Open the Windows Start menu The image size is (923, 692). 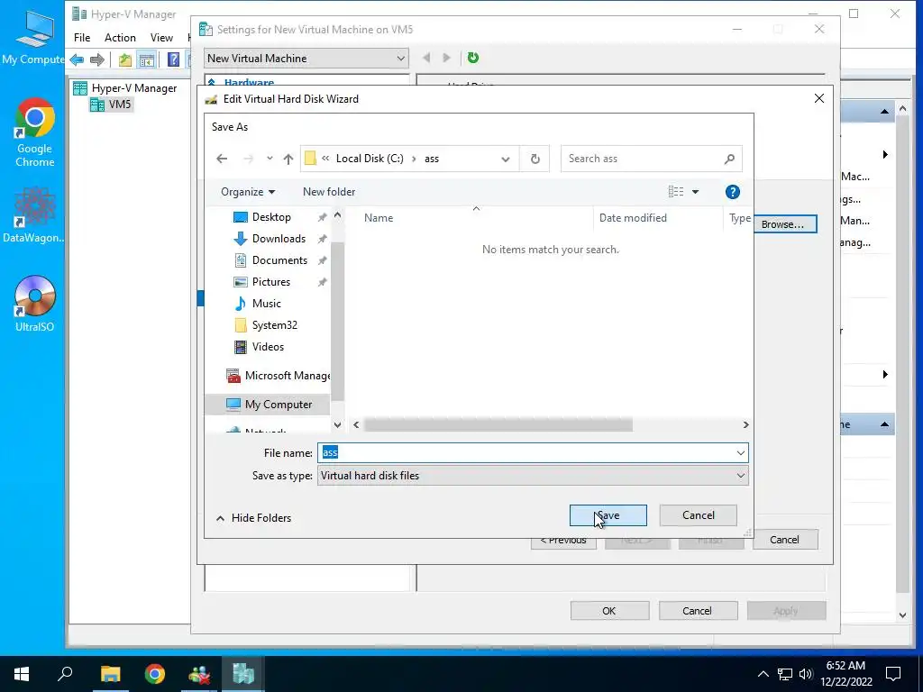[22, 674]
